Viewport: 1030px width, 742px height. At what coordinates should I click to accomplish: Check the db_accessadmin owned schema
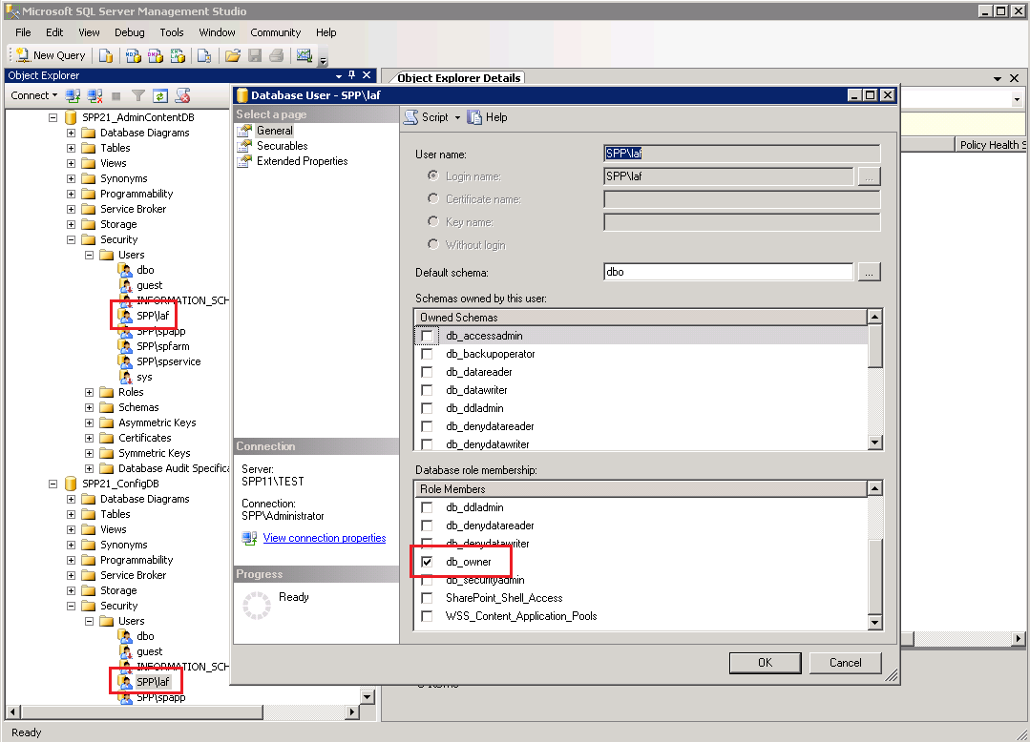(427, 336)
